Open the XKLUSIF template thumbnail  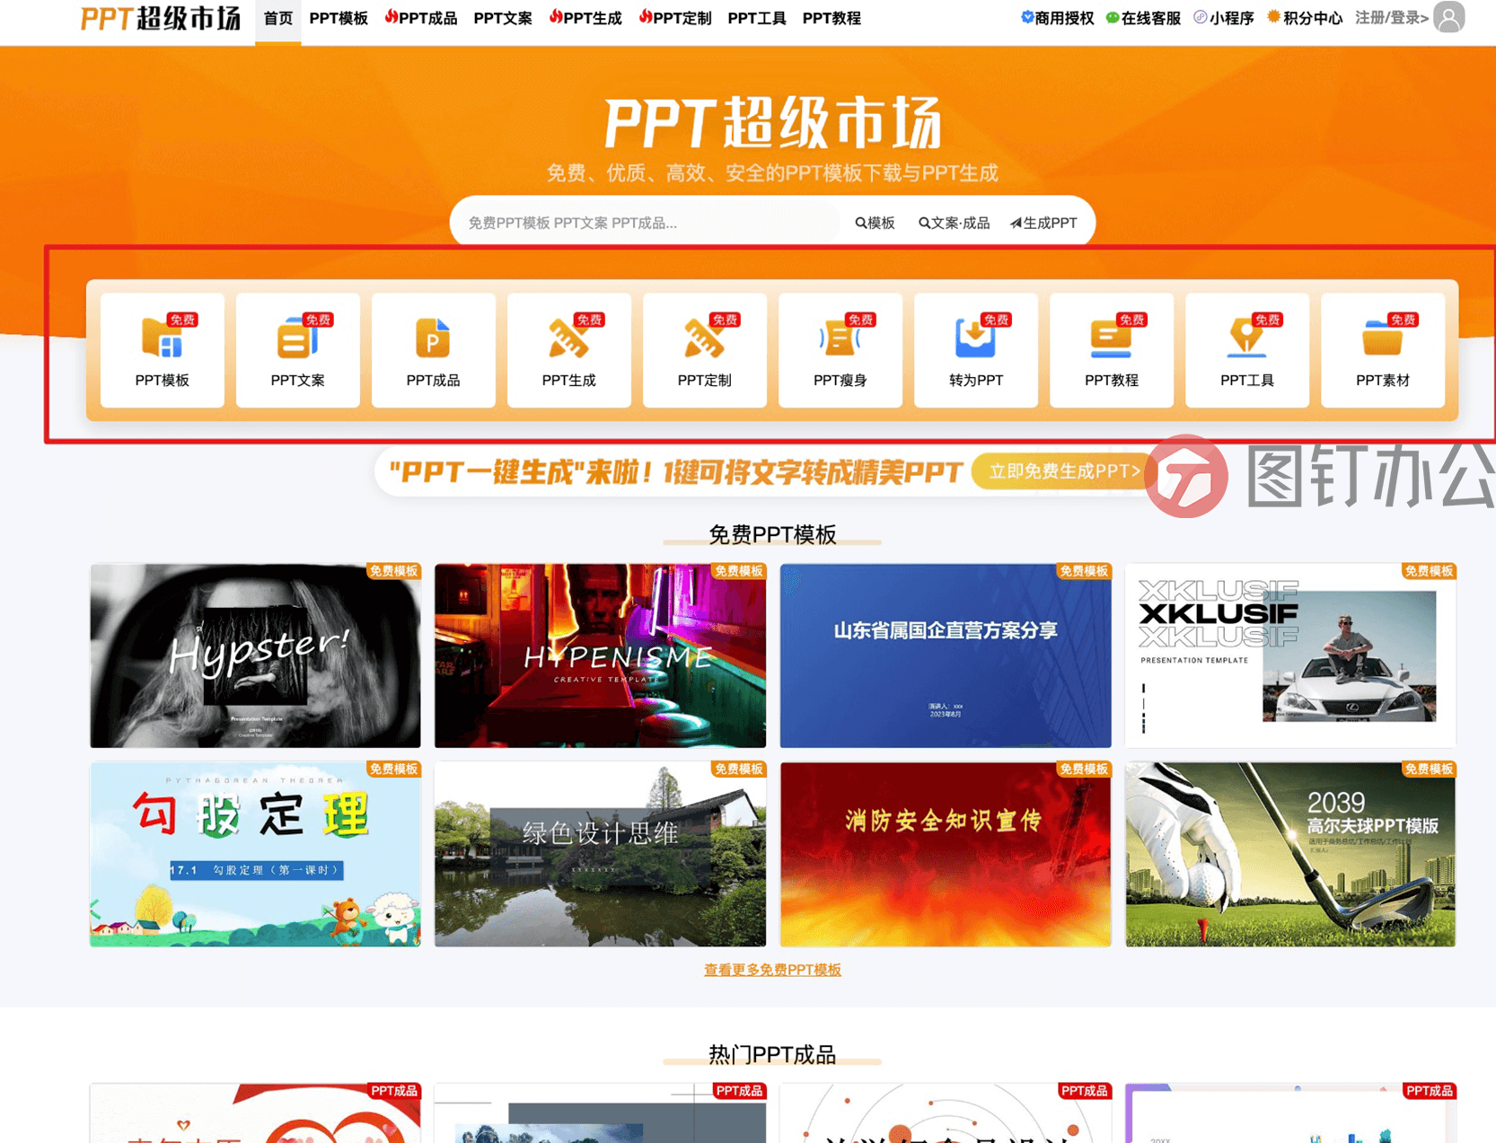pyautogui.click(x=1290, y=655)
